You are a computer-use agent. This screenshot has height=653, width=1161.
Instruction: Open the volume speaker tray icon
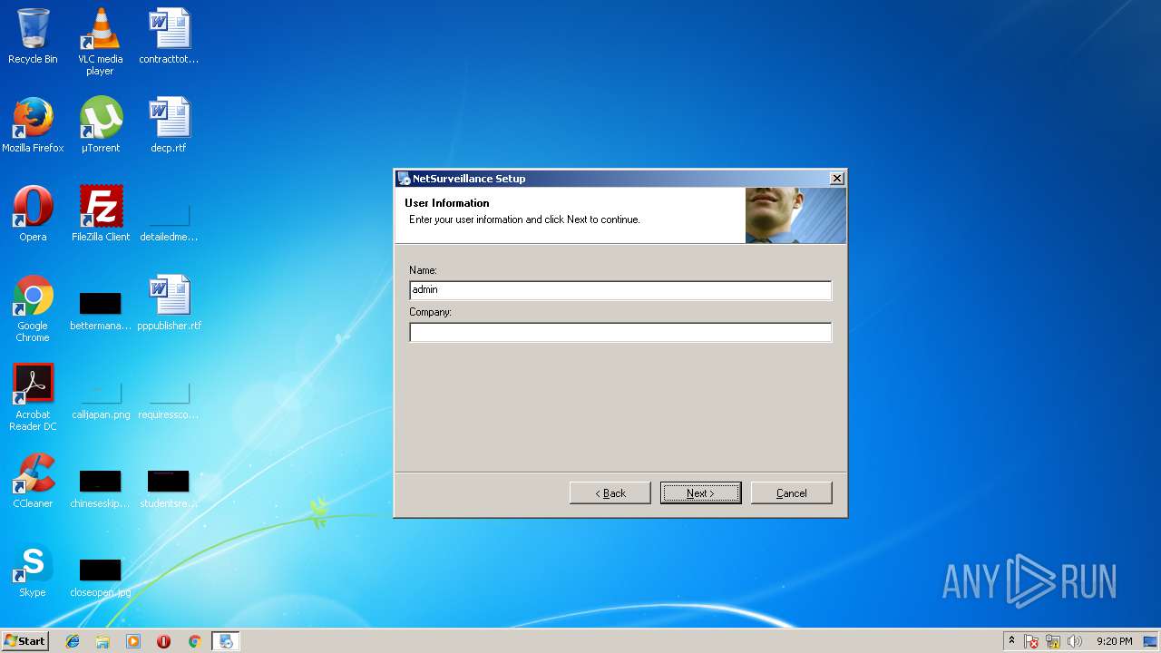tap(1075, 641)
